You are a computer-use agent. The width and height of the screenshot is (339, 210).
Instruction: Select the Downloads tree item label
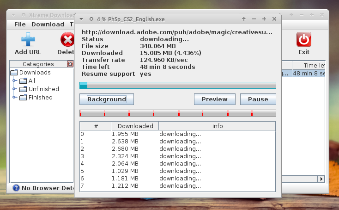[35, 72]
